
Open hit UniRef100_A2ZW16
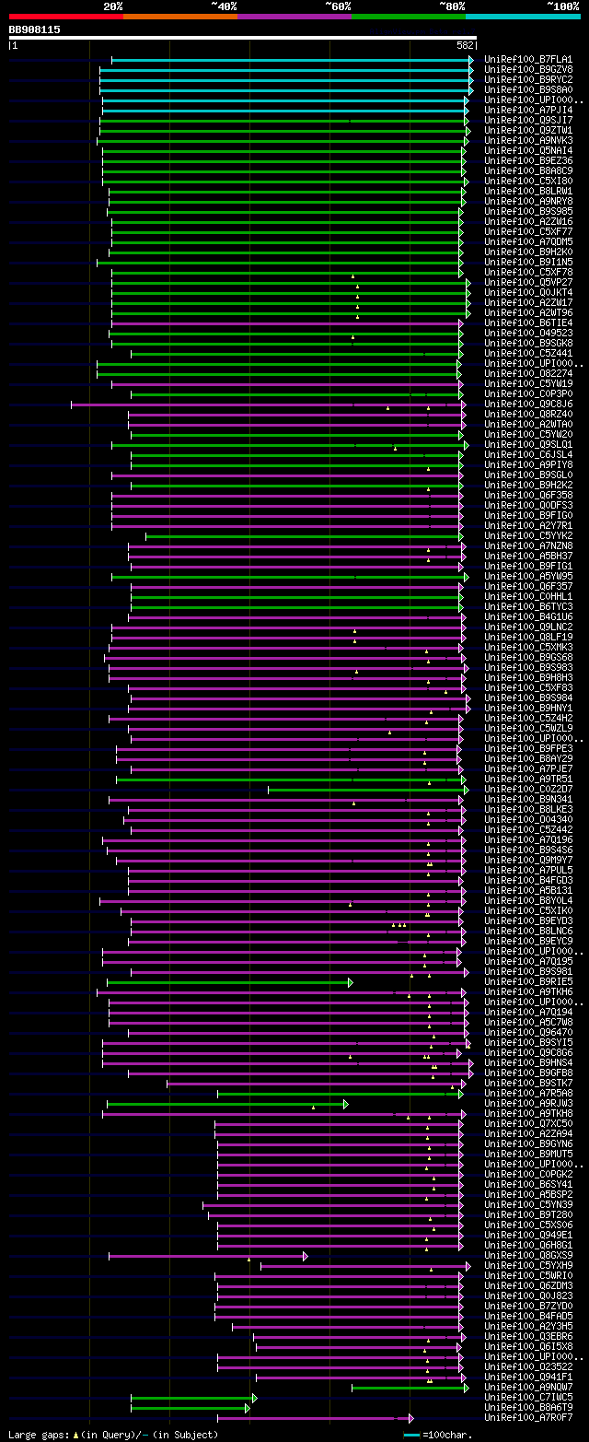pos(527,222)
